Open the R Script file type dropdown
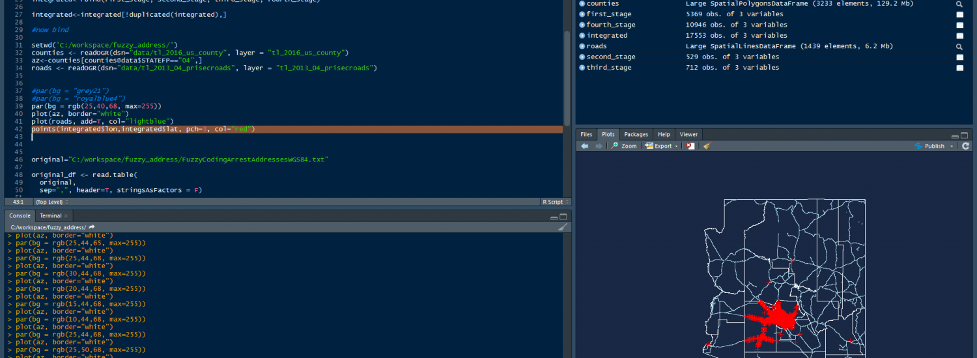This screenshot has height=358, width=977. 556,202
